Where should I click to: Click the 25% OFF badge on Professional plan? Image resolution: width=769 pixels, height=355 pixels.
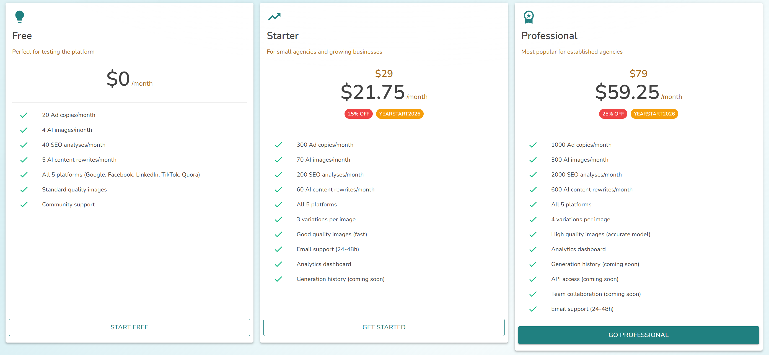click(613, 114)
